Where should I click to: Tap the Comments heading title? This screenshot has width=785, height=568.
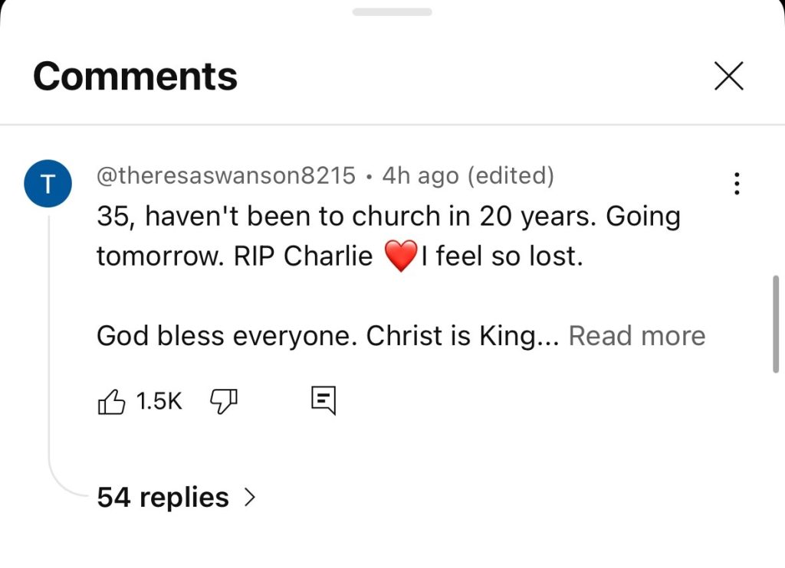(135, 76)
